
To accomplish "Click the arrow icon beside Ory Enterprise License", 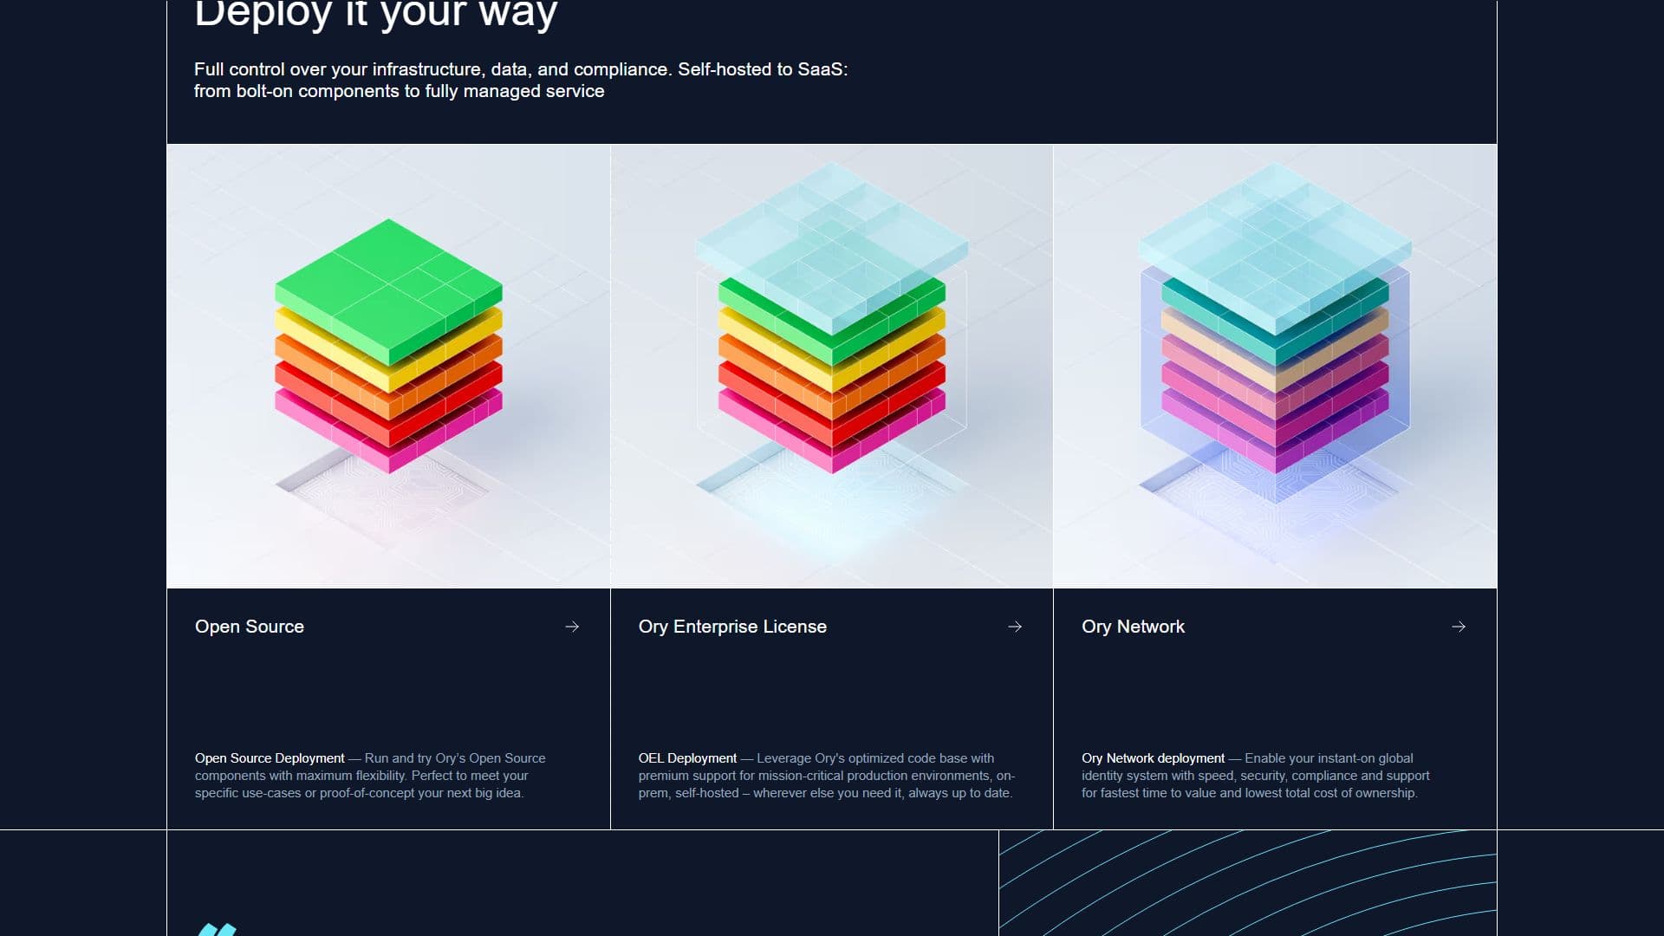I will pos(1015,627).
